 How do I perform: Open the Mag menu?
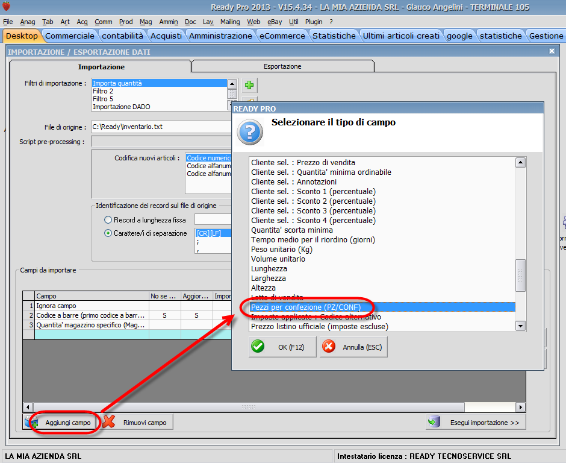click(146, 22)
